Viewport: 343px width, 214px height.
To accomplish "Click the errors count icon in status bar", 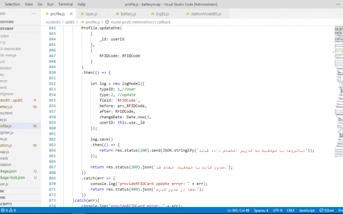I will pyautogui.click(x=3, y=210).
